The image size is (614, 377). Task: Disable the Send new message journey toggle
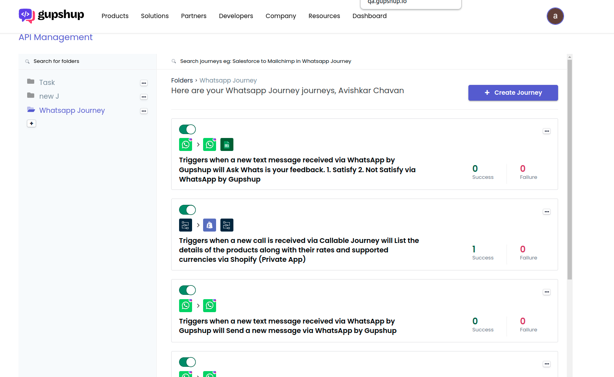pos(187,290)
